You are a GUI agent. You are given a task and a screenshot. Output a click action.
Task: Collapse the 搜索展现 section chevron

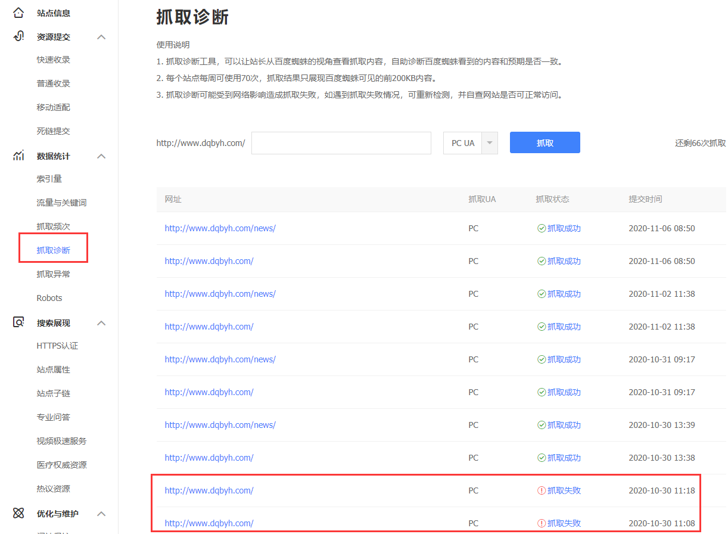click(101, 323)
